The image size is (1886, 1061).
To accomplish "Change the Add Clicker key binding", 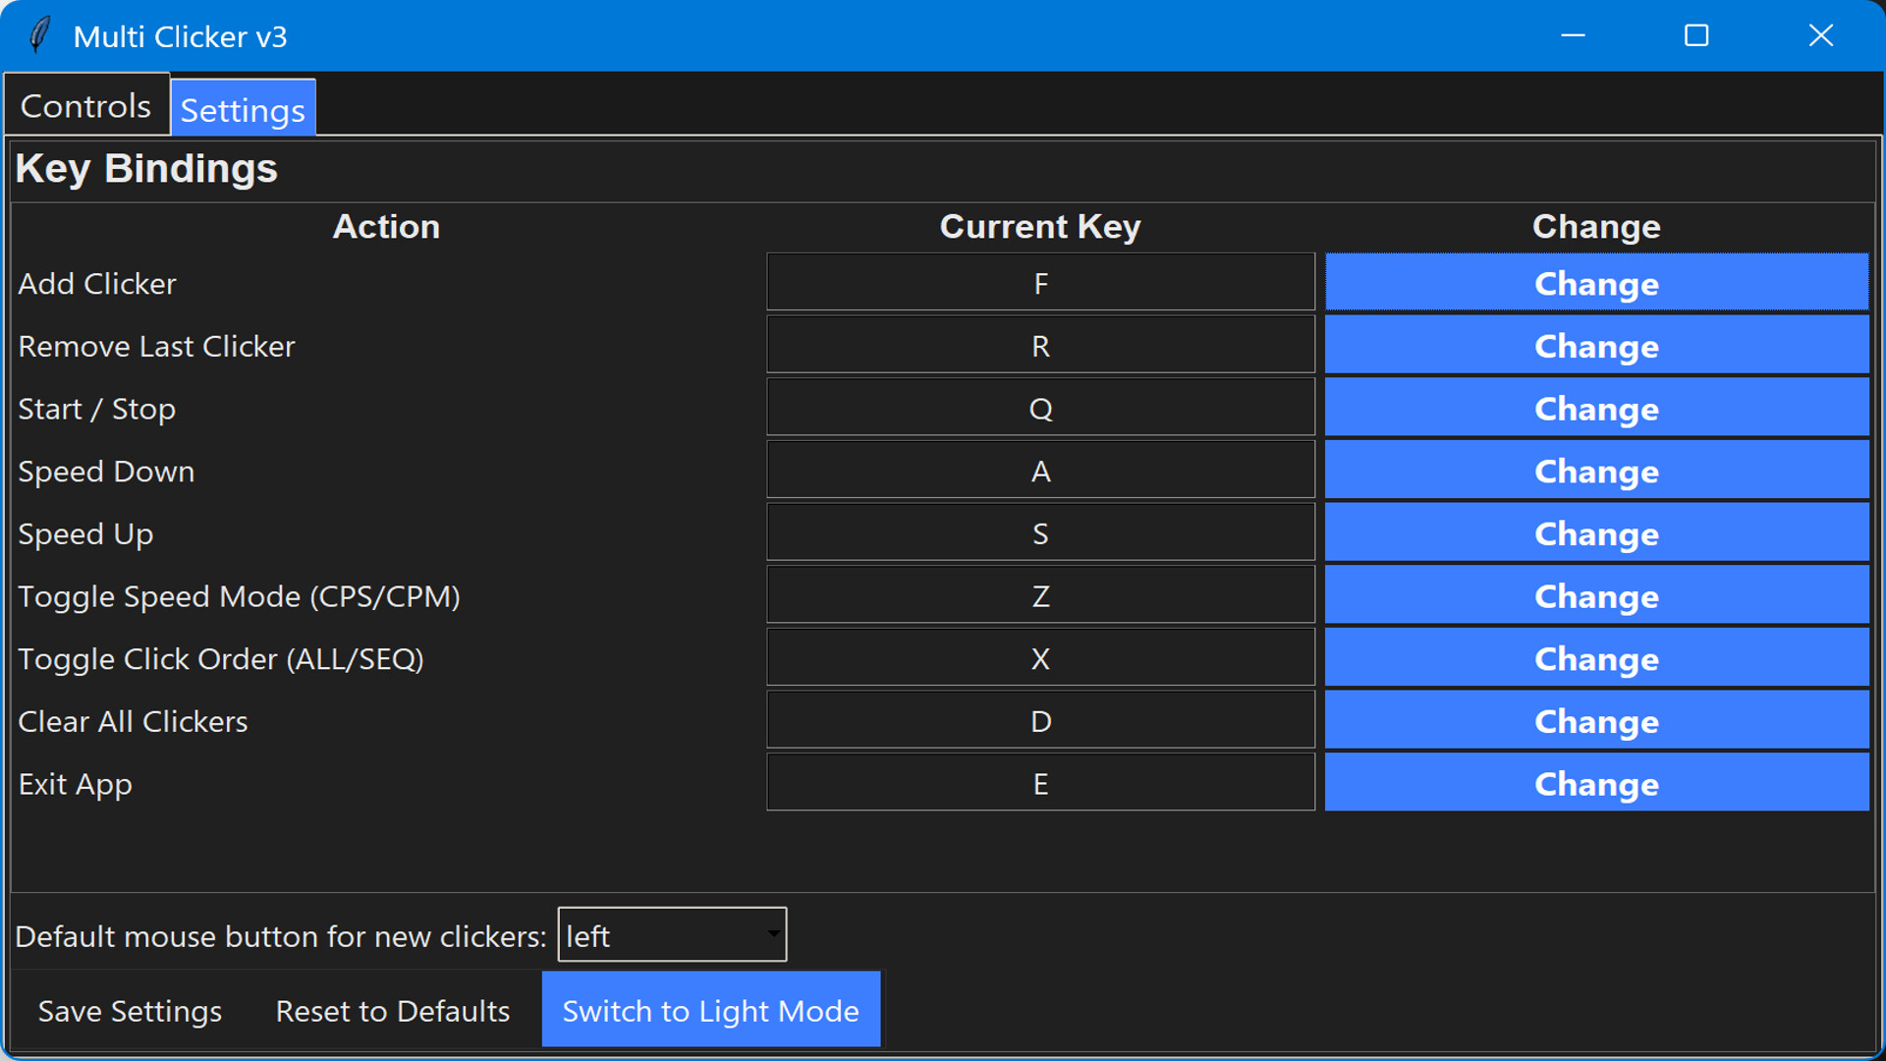I will [1594, 283].
